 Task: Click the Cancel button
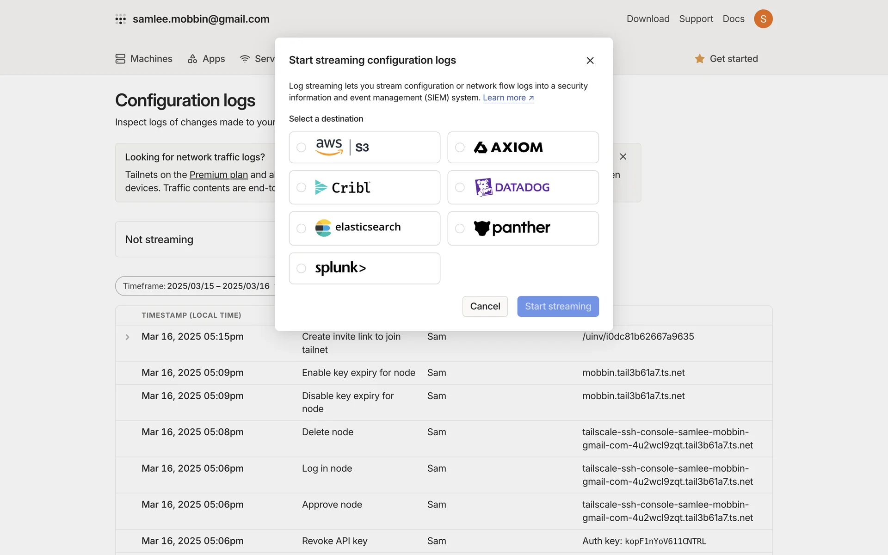click(x=485, y=306)
